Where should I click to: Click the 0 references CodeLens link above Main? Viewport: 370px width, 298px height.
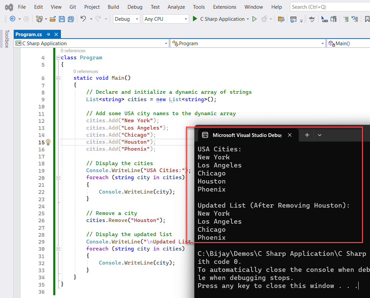pyautogui.click(x=86, y=71)
